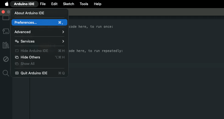
Task: Open the Sketch menu
Action: pos(69,4)
